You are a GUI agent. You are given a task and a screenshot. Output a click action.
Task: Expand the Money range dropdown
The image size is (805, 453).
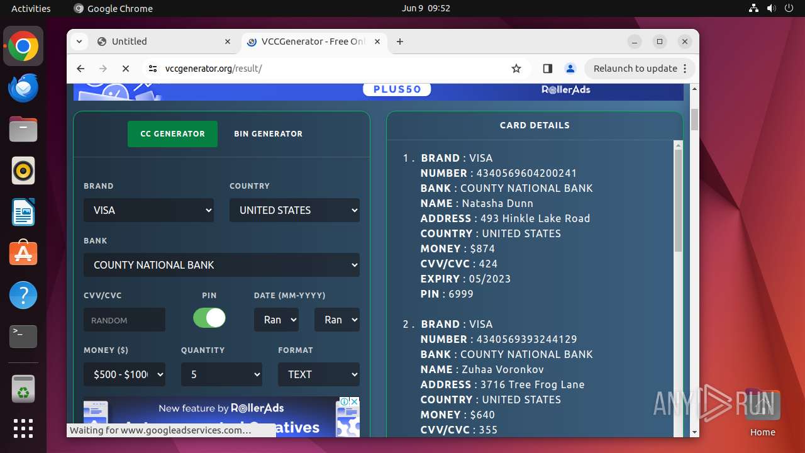[125, 374]
